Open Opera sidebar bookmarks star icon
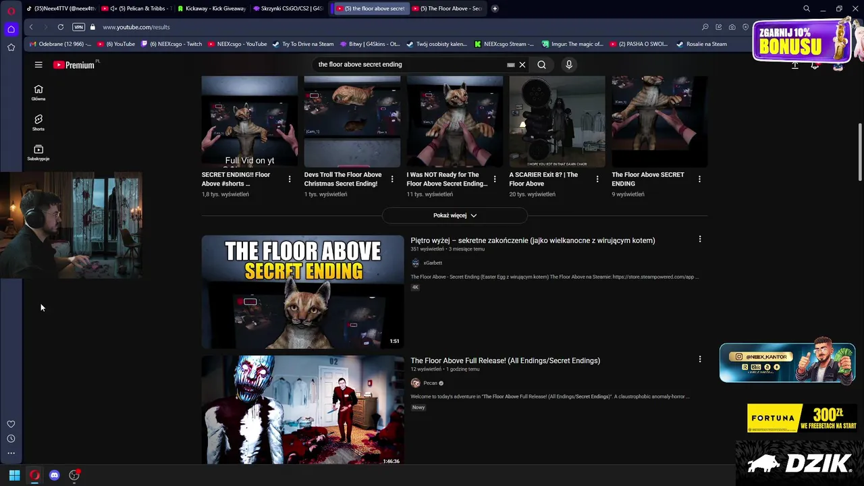Screen dimensions: 864x486 click(x=11, y=47)
